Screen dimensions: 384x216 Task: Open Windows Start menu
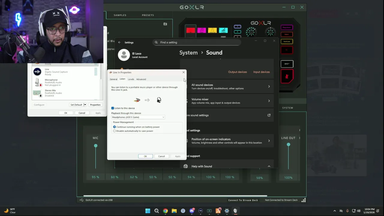[x=148, y=211]
